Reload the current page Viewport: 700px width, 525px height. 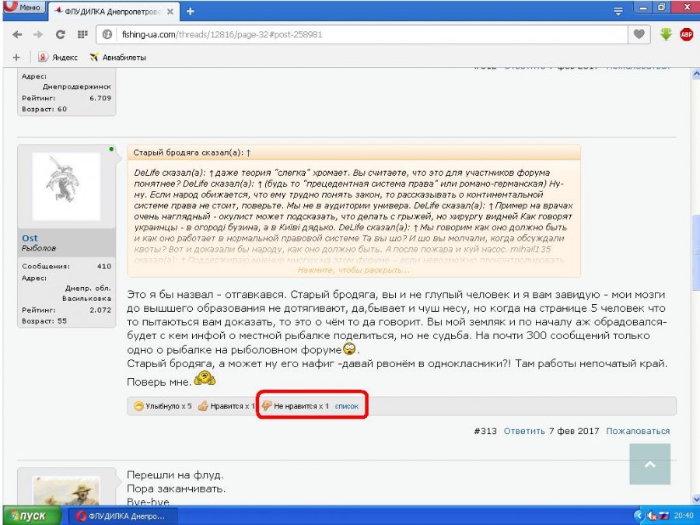[60, 35]
